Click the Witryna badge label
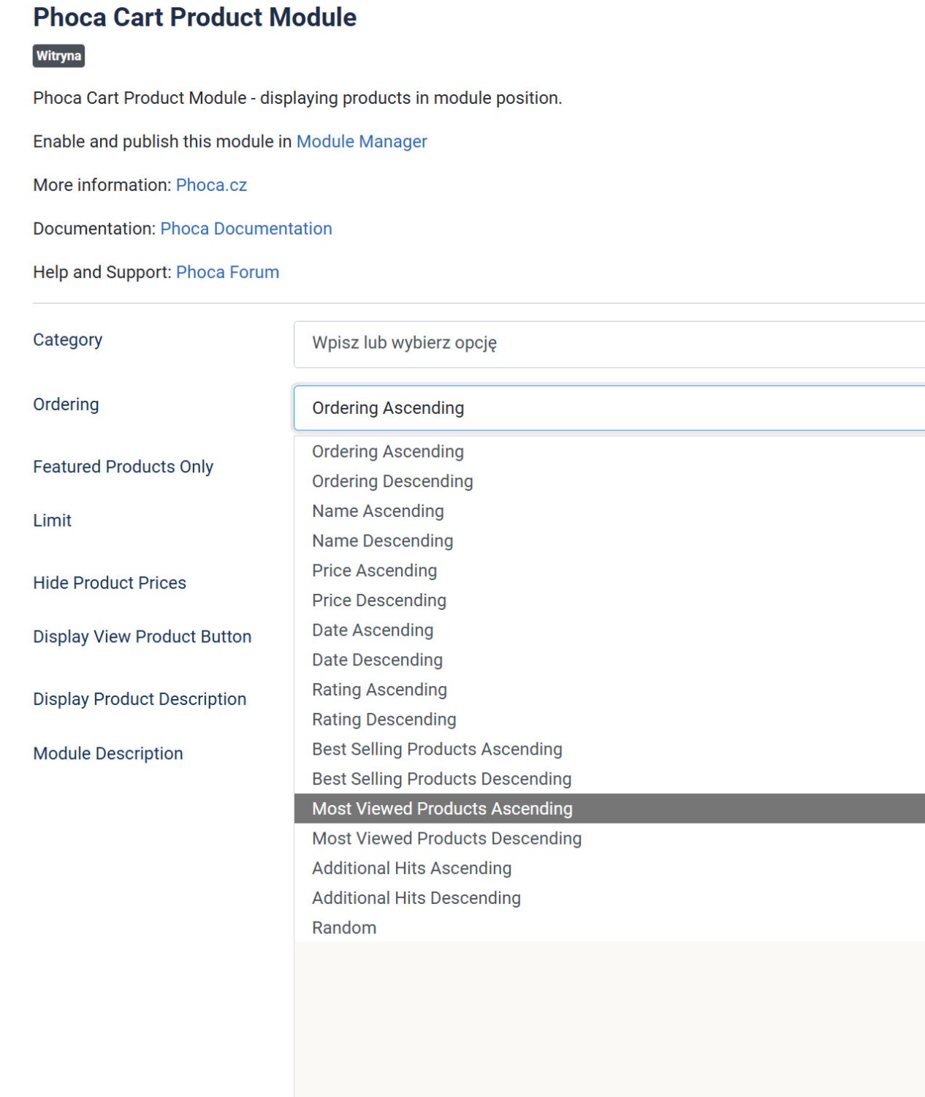925x1097 pixels. [x=58, y=56]
